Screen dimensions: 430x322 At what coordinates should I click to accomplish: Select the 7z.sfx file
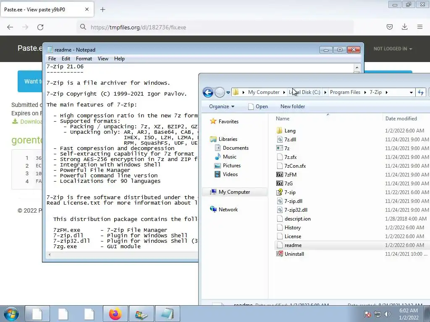[291, 157]
